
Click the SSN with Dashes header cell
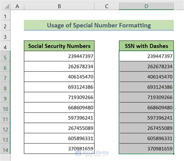pyautogui.click(x=146, y=46)
